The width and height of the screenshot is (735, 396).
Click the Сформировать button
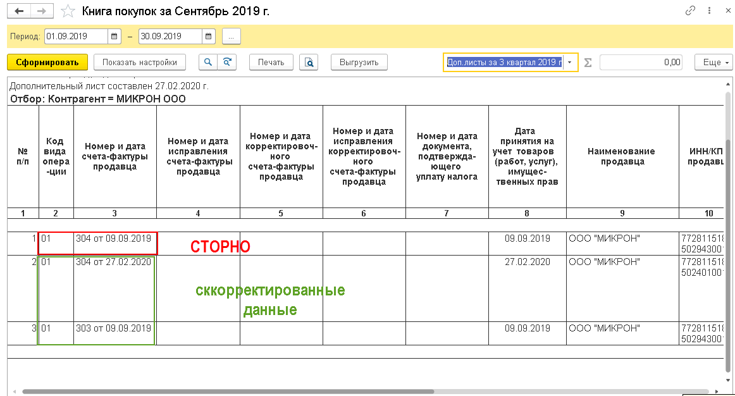(47, 62)
